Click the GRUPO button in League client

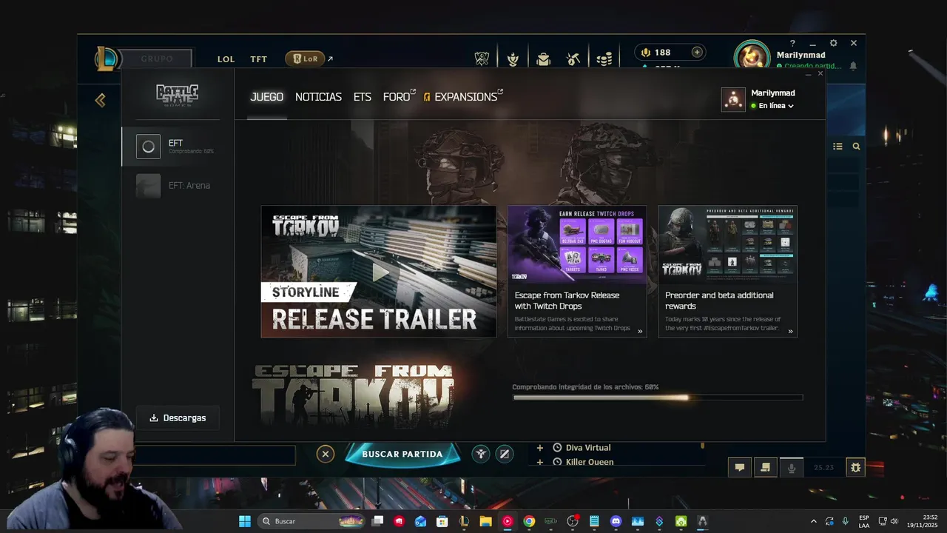(156, 59)
